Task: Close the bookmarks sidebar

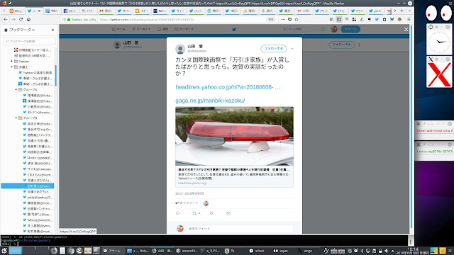Action: click(x=52, y=30)
